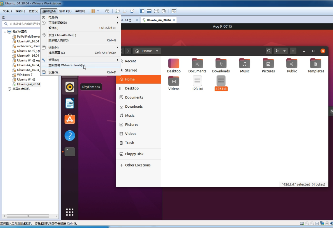Image resolution: width=333 pixels, height=228 pixels.
Task: Click the network adapter status bar icon
Action: pos(322,223)
